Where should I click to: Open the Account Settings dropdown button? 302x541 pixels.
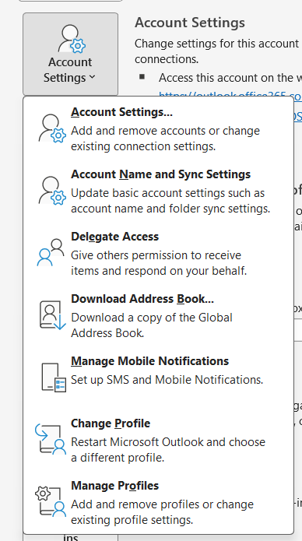coord(70,54)
